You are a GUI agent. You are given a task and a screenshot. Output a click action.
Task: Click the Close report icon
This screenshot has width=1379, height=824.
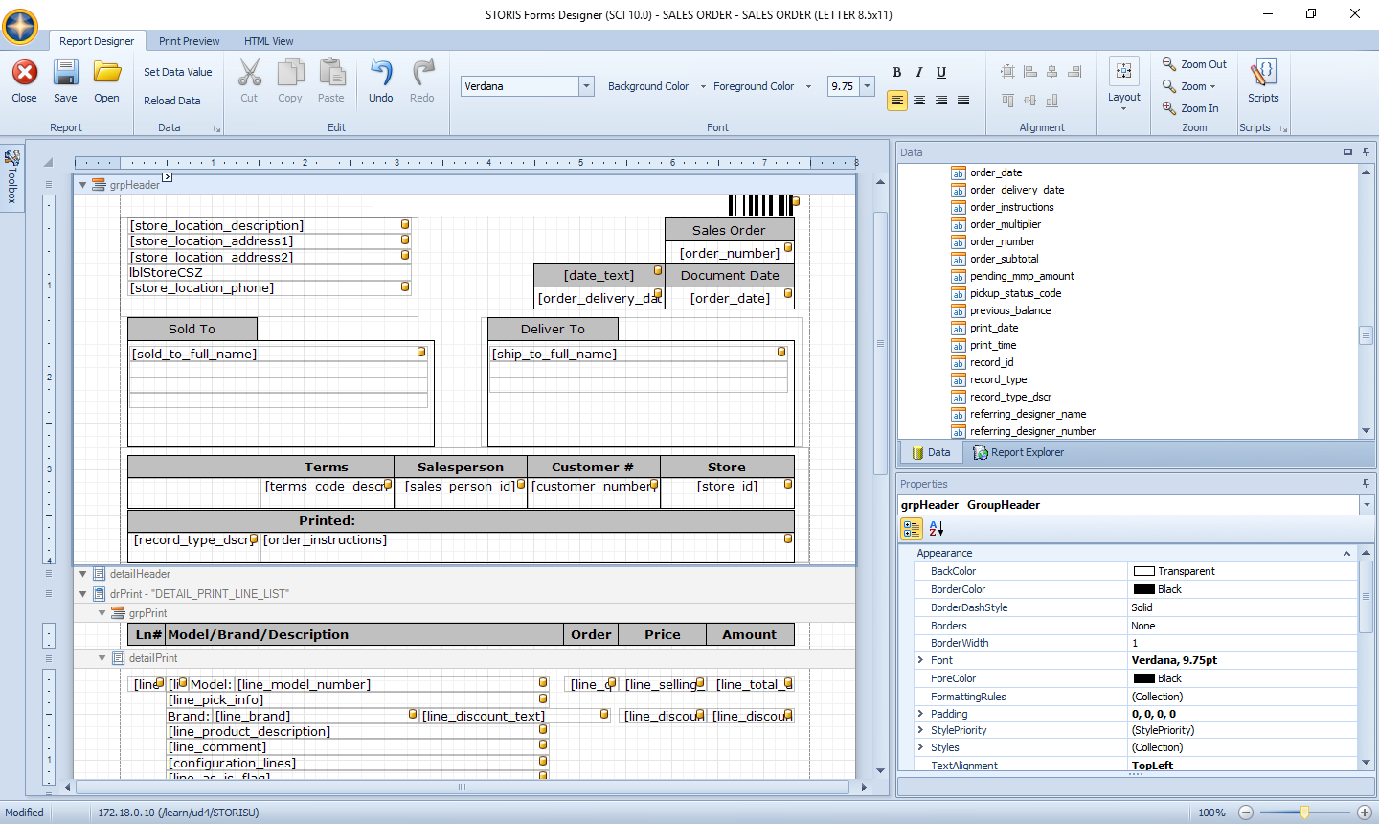(25, 73)
